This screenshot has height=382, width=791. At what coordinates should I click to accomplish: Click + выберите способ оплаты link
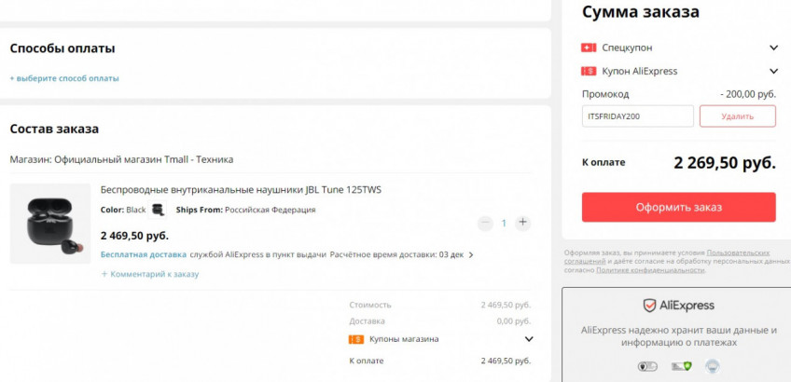64,78
